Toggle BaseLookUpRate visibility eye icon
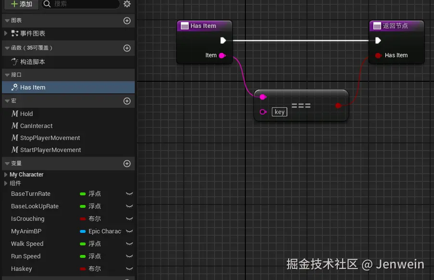Image resolution: width=434 pixels, height=280 pixels. tap(129, 206)
